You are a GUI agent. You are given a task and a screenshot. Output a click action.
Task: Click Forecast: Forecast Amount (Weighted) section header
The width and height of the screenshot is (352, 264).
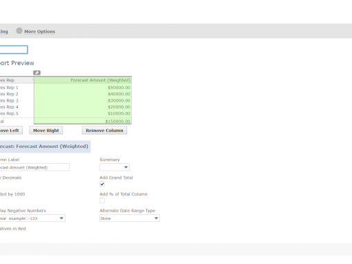[x=45, y=147]
